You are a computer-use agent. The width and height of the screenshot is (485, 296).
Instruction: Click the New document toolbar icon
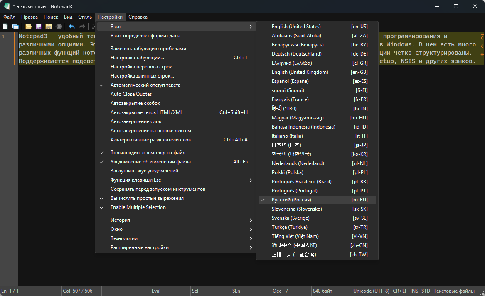click(5, 27)
